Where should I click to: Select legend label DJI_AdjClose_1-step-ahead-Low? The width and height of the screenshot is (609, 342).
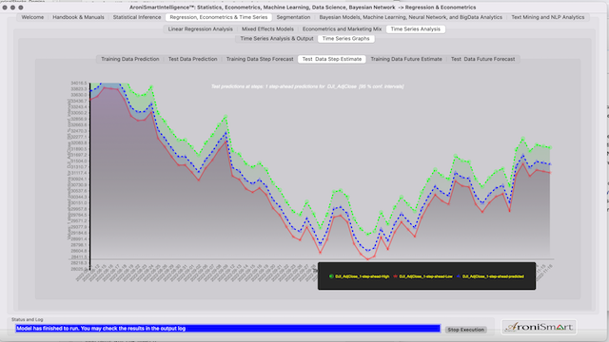(425, 276)
